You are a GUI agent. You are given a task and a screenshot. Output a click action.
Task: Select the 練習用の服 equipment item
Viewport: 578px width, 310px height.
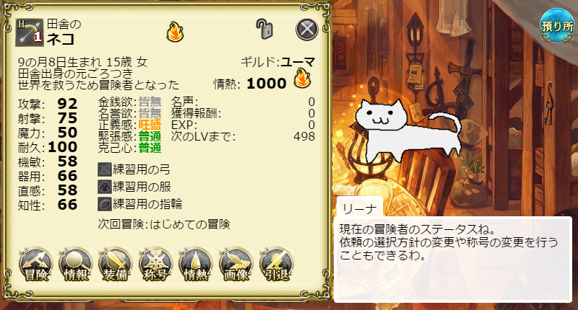pos(134,187)
